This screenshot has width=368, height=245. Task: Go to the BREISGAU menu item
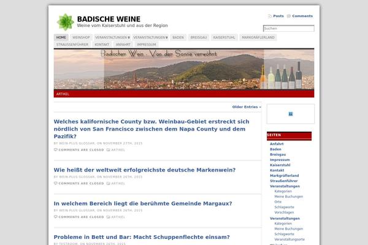(199, 37)
